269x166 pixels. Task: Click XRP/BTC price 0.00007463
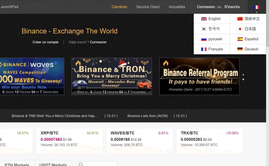tap(51, 139)
